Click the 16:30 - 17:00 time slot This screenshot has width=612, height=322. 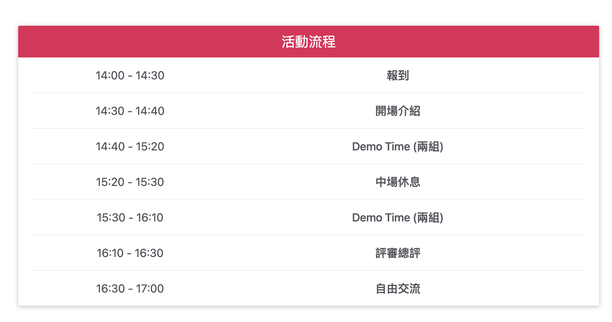130,289
